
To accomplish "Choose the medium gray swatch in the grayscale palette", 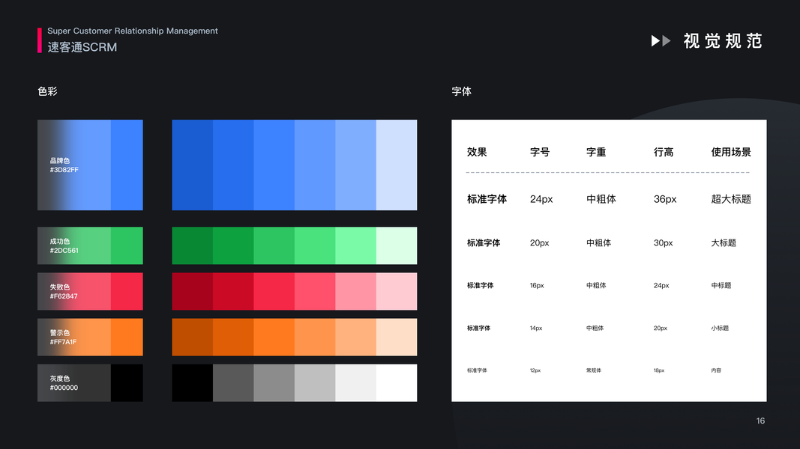I will click(274, 383).
